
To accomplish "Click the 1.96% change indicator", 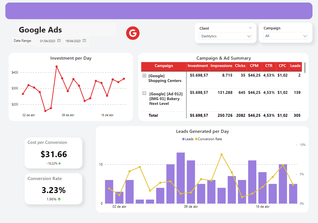I will [51, 199].
